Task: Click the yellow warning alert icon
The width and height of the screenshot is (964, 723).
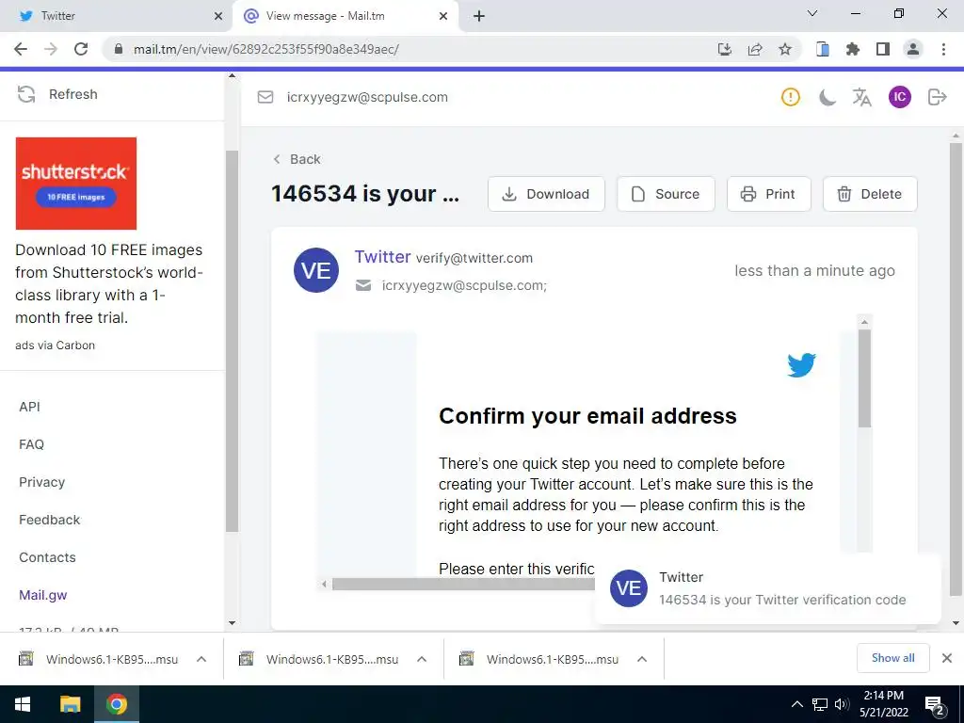Action: pos(791,97)
